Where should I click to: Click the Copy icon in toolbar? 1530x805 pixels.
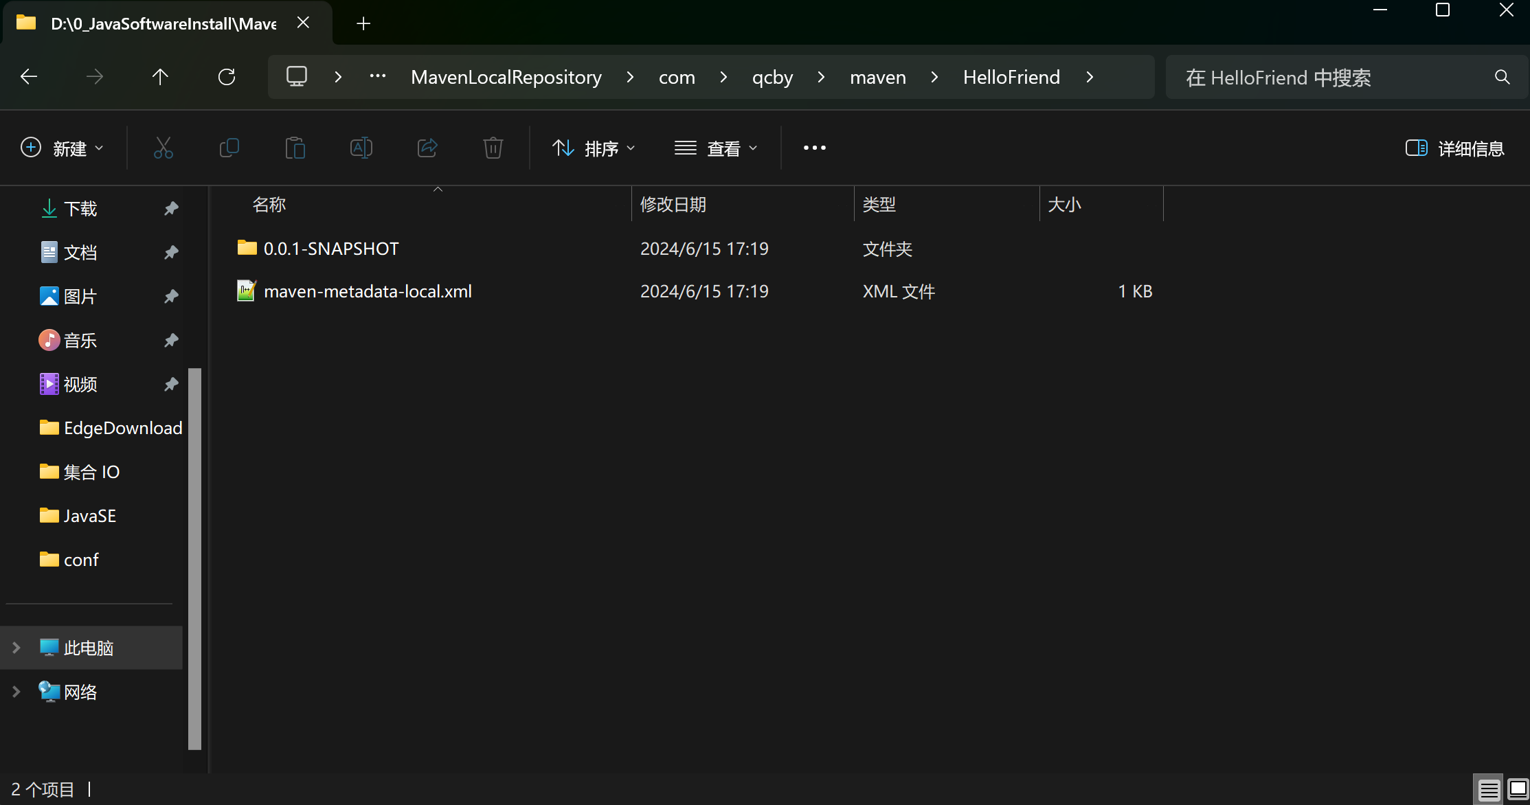[229, 148]
